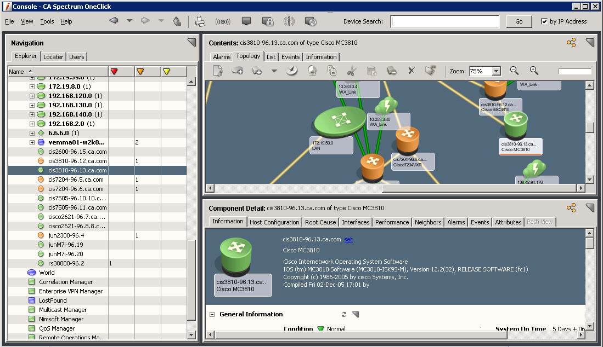Screen dimensions: 603x347
Task: Click the Delete X icon in topology toolbar
Action: coord(412,71)
